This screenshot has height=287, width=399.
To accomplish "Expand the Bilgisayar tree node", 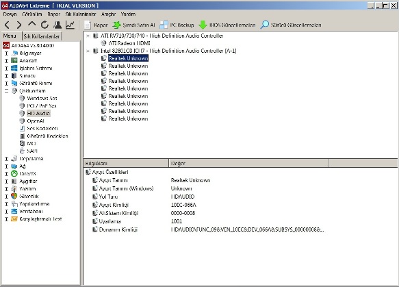I will (x=7, y=53).
